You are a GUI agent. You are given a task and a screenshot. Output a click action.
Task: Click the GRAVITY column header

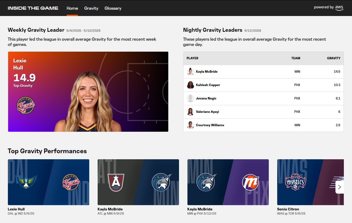coord(334,58)
